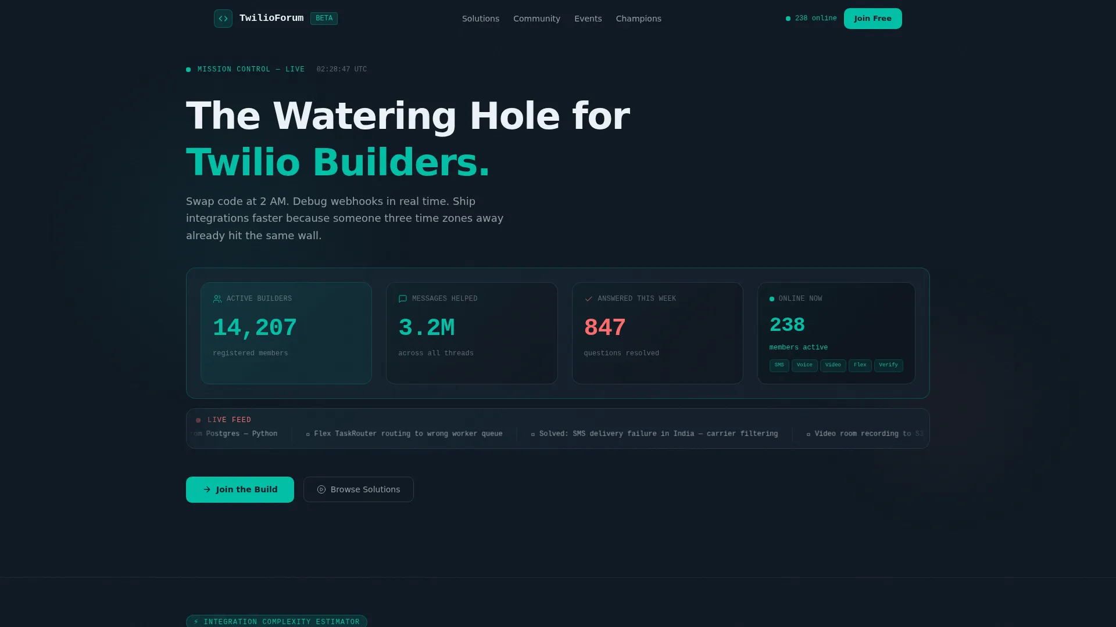1116x627 pixels.
Task: Click the BETA badge next to the logo
Action: point(324,19)
